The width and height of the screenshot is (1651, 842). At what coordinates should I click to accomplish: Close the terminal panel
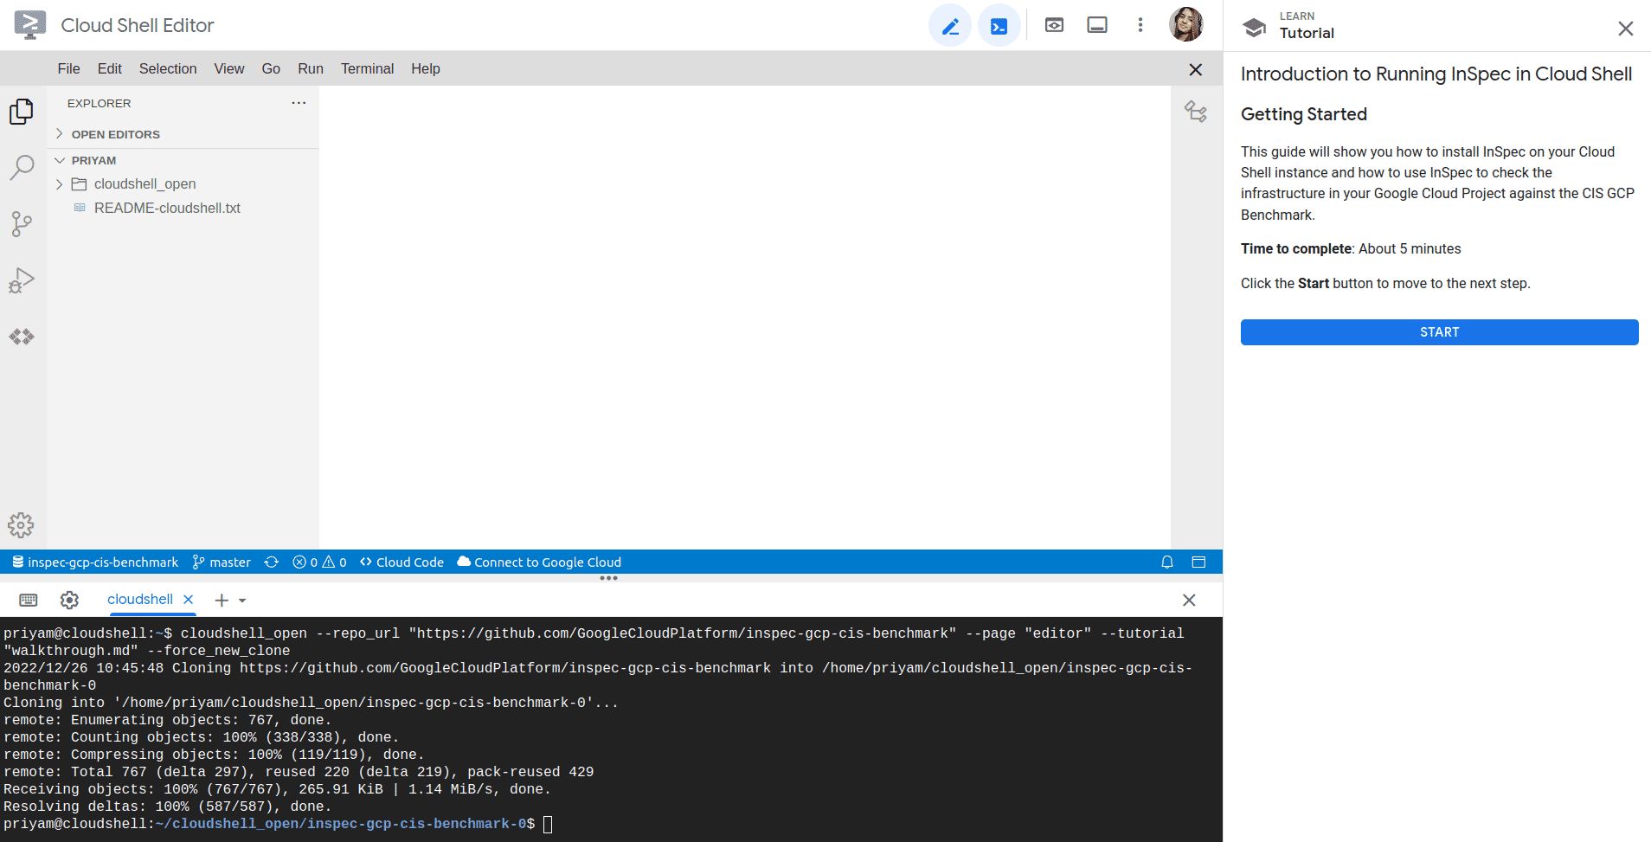point(1189,600)
